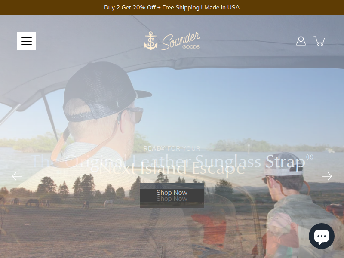Click the READY FOR YOUR subheading
The width and height of the screenshot is (344, 258).
pos(172,148)
